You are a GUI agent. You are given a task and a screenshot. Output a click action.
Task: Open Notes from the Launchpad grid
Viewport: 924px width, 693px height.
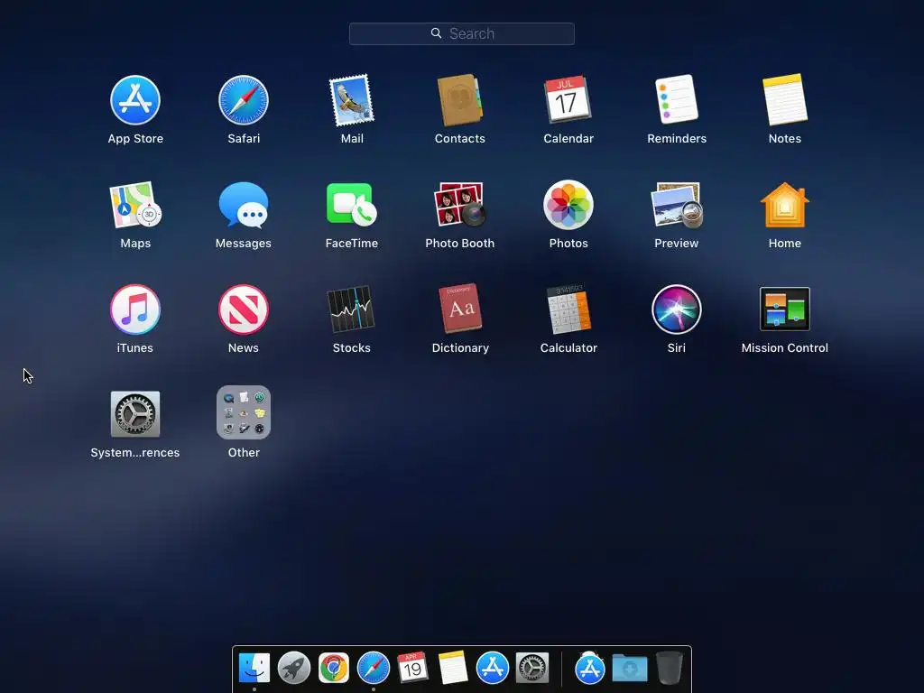[784, 99]
